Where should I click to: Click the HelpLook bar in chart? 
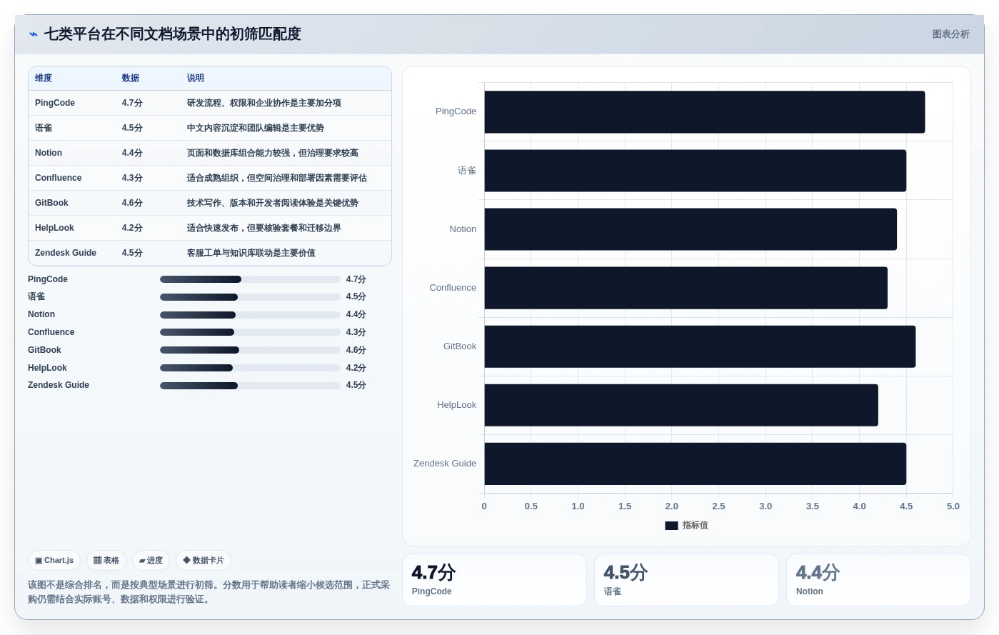point(681,405)
